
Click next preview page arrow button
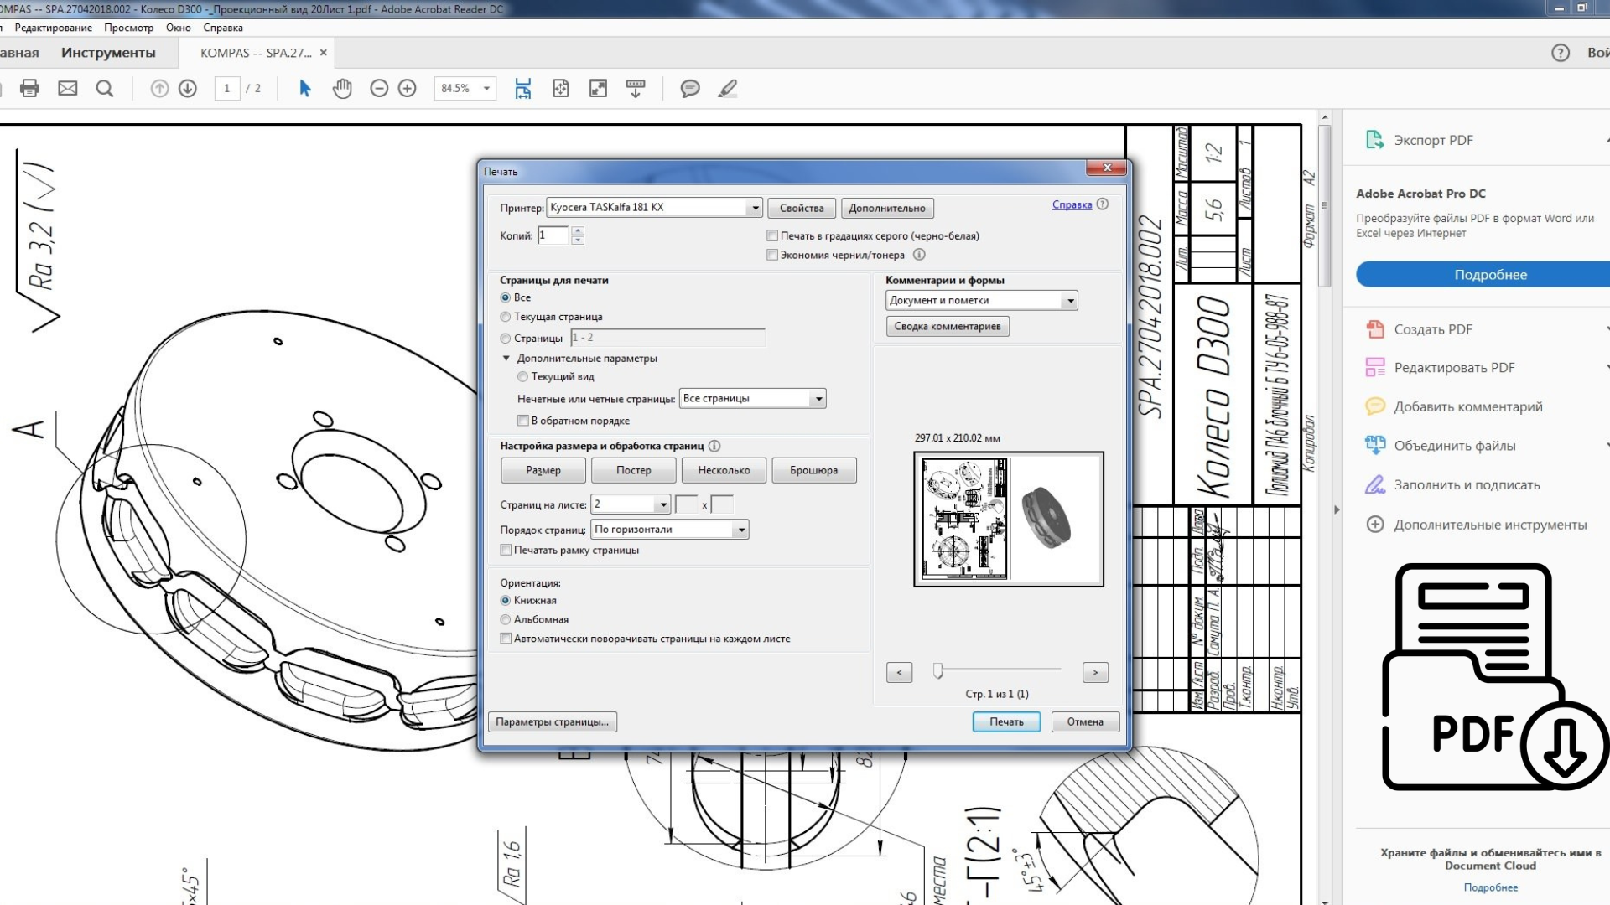pos(1095,672)
